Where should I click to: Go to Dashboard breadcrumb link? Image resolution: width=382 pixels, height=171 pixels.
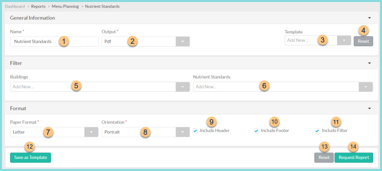(15, 6)
